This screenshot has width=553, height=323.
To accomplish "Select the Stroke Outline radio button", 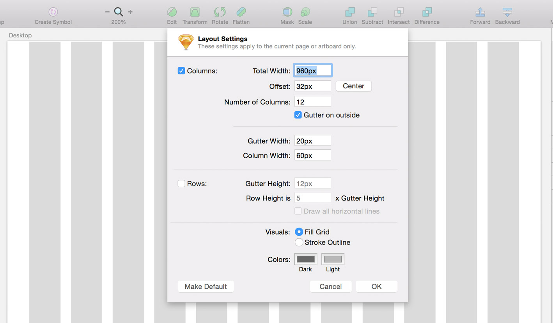I will click(299, 242).
